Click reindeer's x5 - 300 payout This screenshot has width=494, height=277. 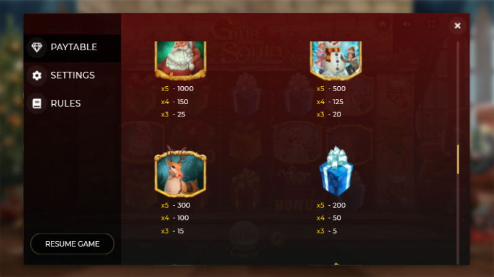(175, 205)
